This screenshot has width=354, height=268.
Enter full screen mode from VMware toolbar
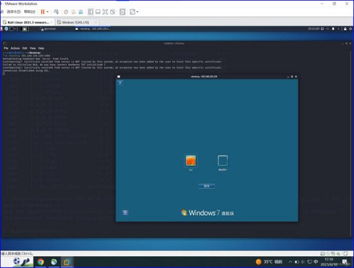104,11
